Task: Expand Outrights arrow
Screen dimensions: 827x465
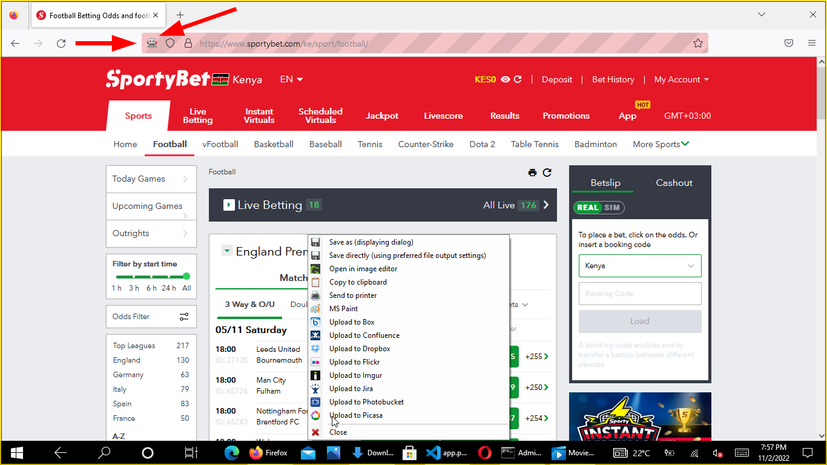Action: click(x=185, y=234)
